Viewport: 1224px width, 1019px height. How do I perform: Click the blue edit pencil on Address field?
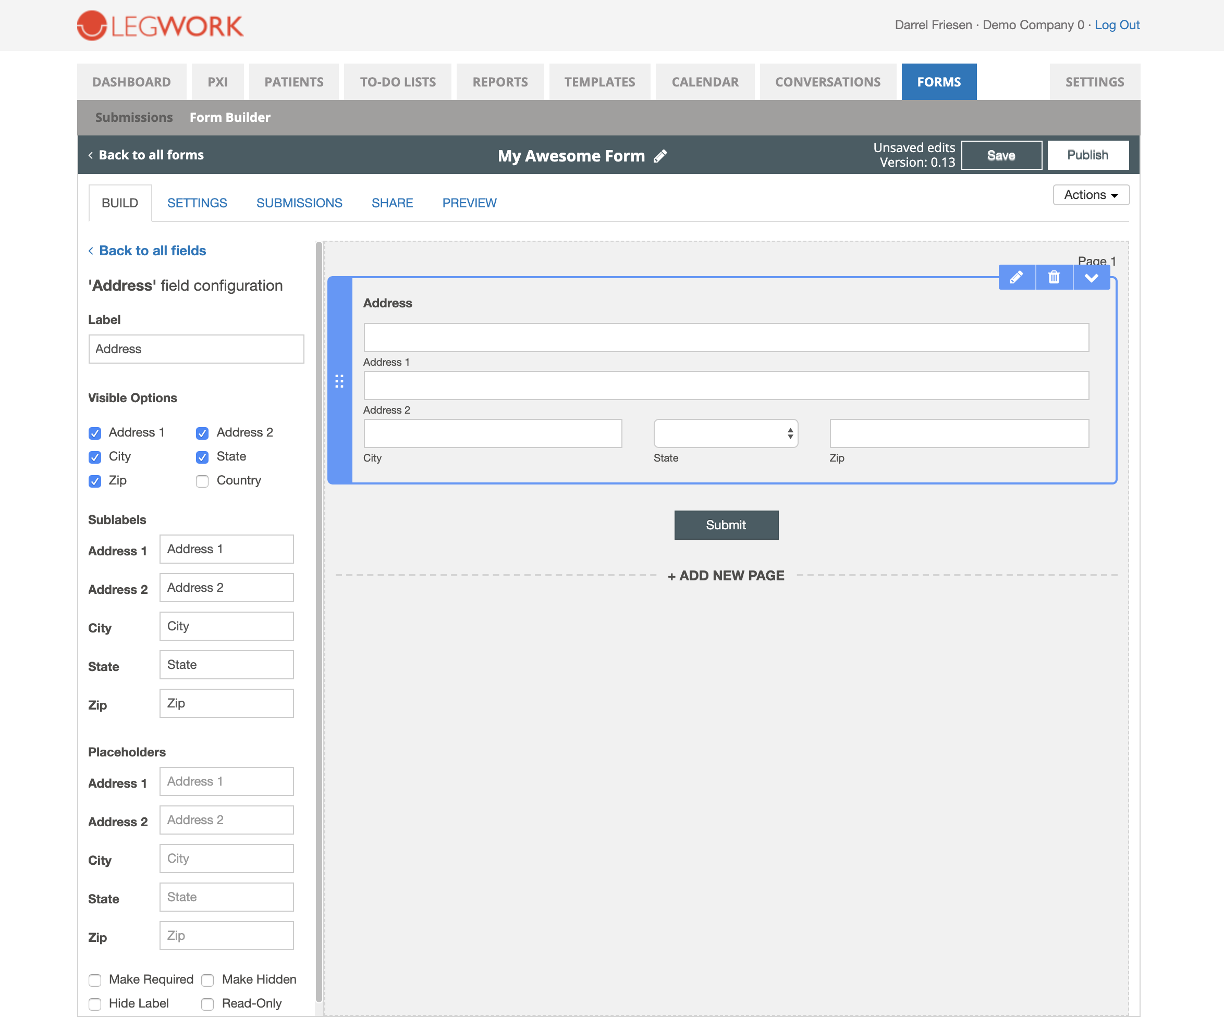pyautogui.click(x=1016, y=277)
